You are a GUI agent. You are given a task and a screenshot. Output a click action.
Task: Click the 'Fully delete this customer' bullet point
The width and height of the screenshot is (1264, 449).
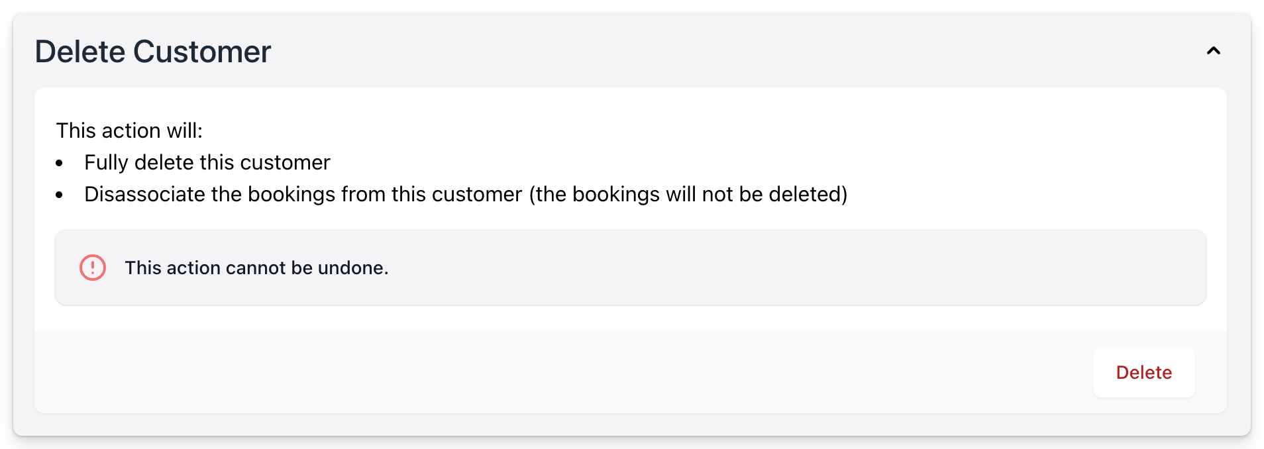click(x=207, y=162)
